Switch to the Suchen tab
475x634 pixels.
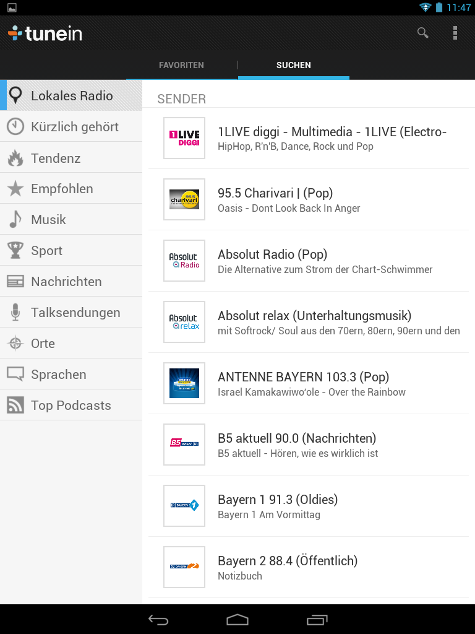click(294, 65)
